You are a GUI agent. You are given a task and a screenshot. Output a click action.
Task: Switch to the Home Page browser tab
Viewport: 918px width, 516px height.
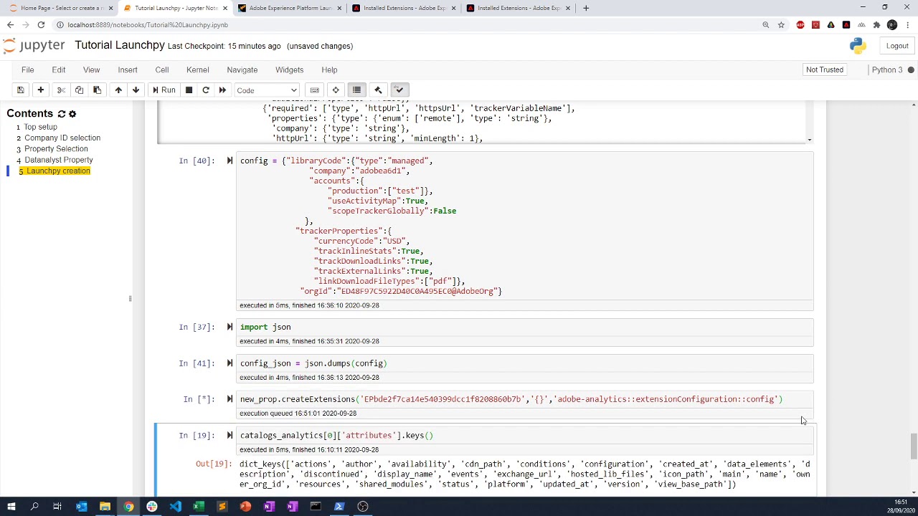(x=60, y=8)
